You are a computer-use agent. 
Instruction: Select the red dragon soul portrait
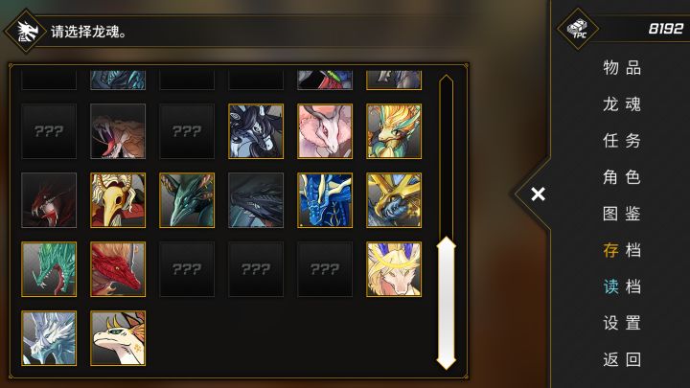click(118, 269)
